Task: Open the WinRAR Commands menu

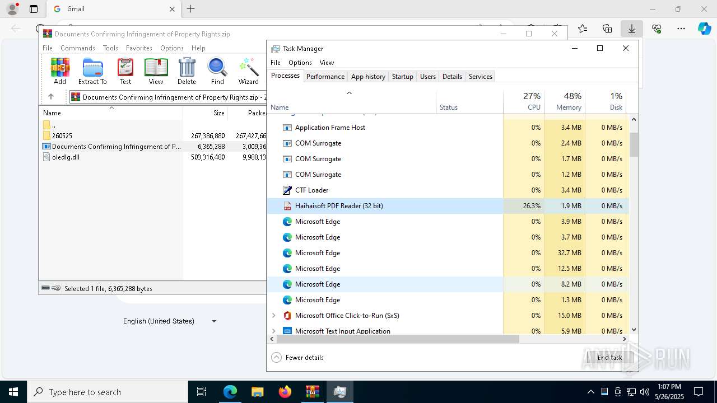Action: pyautogui.click(x=78, y=48)
